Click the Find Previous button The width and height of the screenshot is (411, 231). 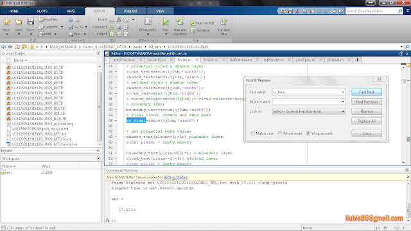coord(367,101)
